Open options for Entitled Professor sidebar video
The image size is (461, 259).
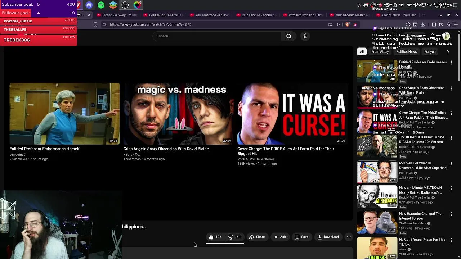(x=452, y=63)
